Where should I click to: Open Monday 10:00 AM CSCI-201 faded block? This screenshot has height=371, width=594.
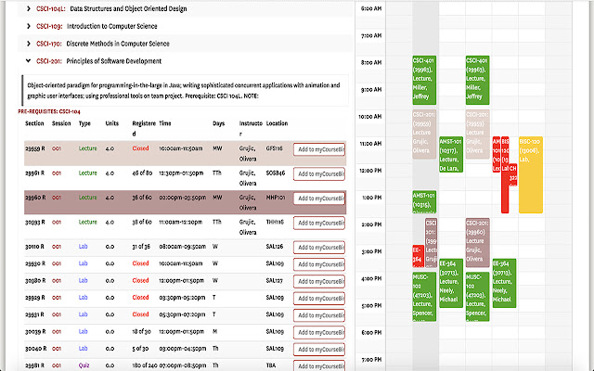[x=424, y=134]
